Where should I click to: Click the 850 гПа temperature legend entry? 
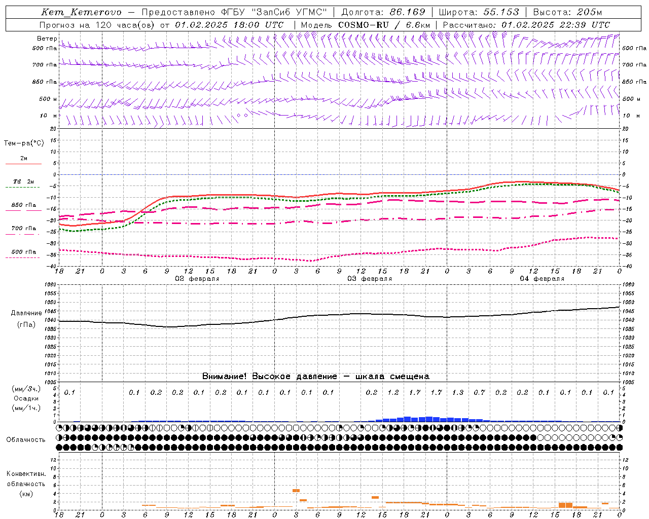23,205
